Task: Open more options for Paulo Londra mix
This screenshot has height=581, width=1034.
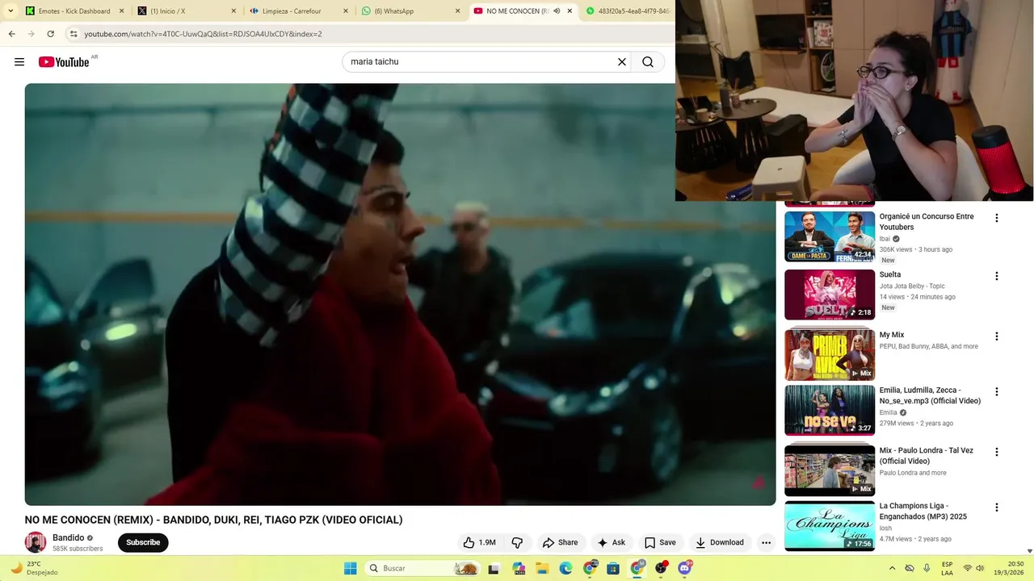Action: tap(996, 452)
